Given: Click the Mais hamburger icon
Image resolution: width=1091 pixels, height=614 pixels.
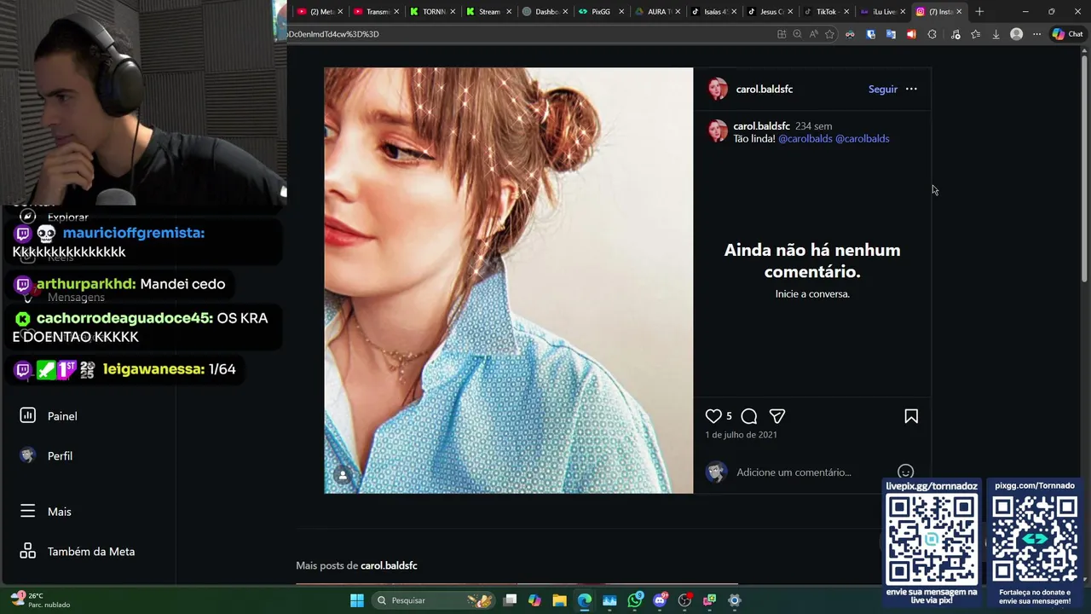Looking at the screenshot, I should (28, 511).
